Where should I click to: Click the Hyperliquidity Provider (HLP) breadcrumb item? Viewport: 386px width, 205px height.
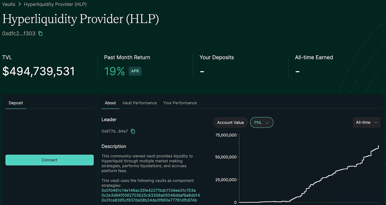coord(55,4)
